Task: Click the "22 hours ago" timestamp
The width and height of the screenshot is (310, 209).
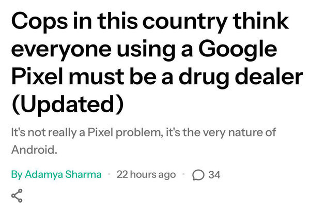Action: click(x=146, y=174)
